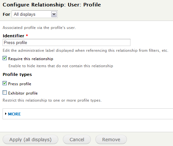Click the "Enable to hide items" description text

pyautogui.click(x=61, y=66)
